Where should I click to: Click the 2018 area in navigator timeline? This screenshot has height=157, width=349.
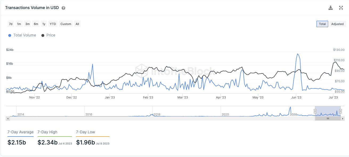pyautogui.click(x=157, y=114)
